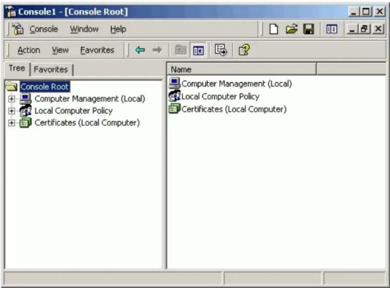Select Certificates (Local Computer) tree label
Screen dimensions: 390x288
click(87, 123)
